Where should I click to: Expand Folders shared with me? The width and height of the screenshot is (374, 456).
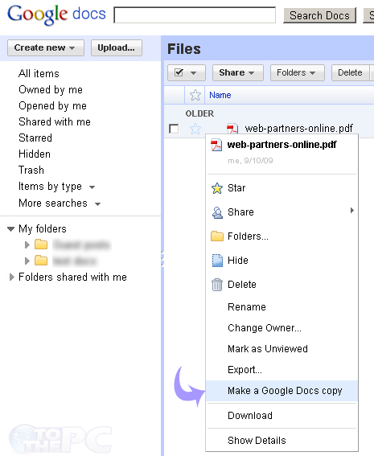pos(11,277)
